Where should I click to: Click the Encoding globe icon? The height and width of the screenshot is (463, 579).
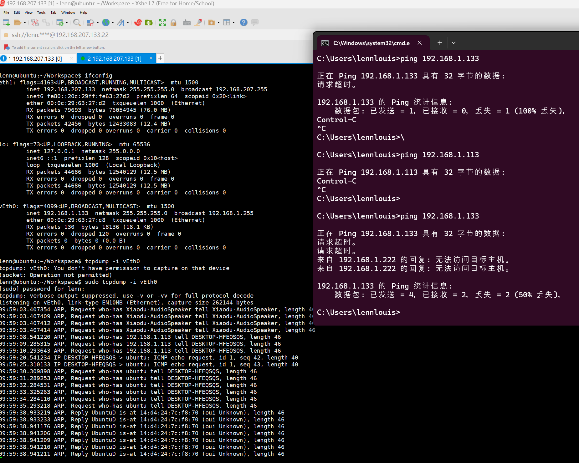click(106, 23)
